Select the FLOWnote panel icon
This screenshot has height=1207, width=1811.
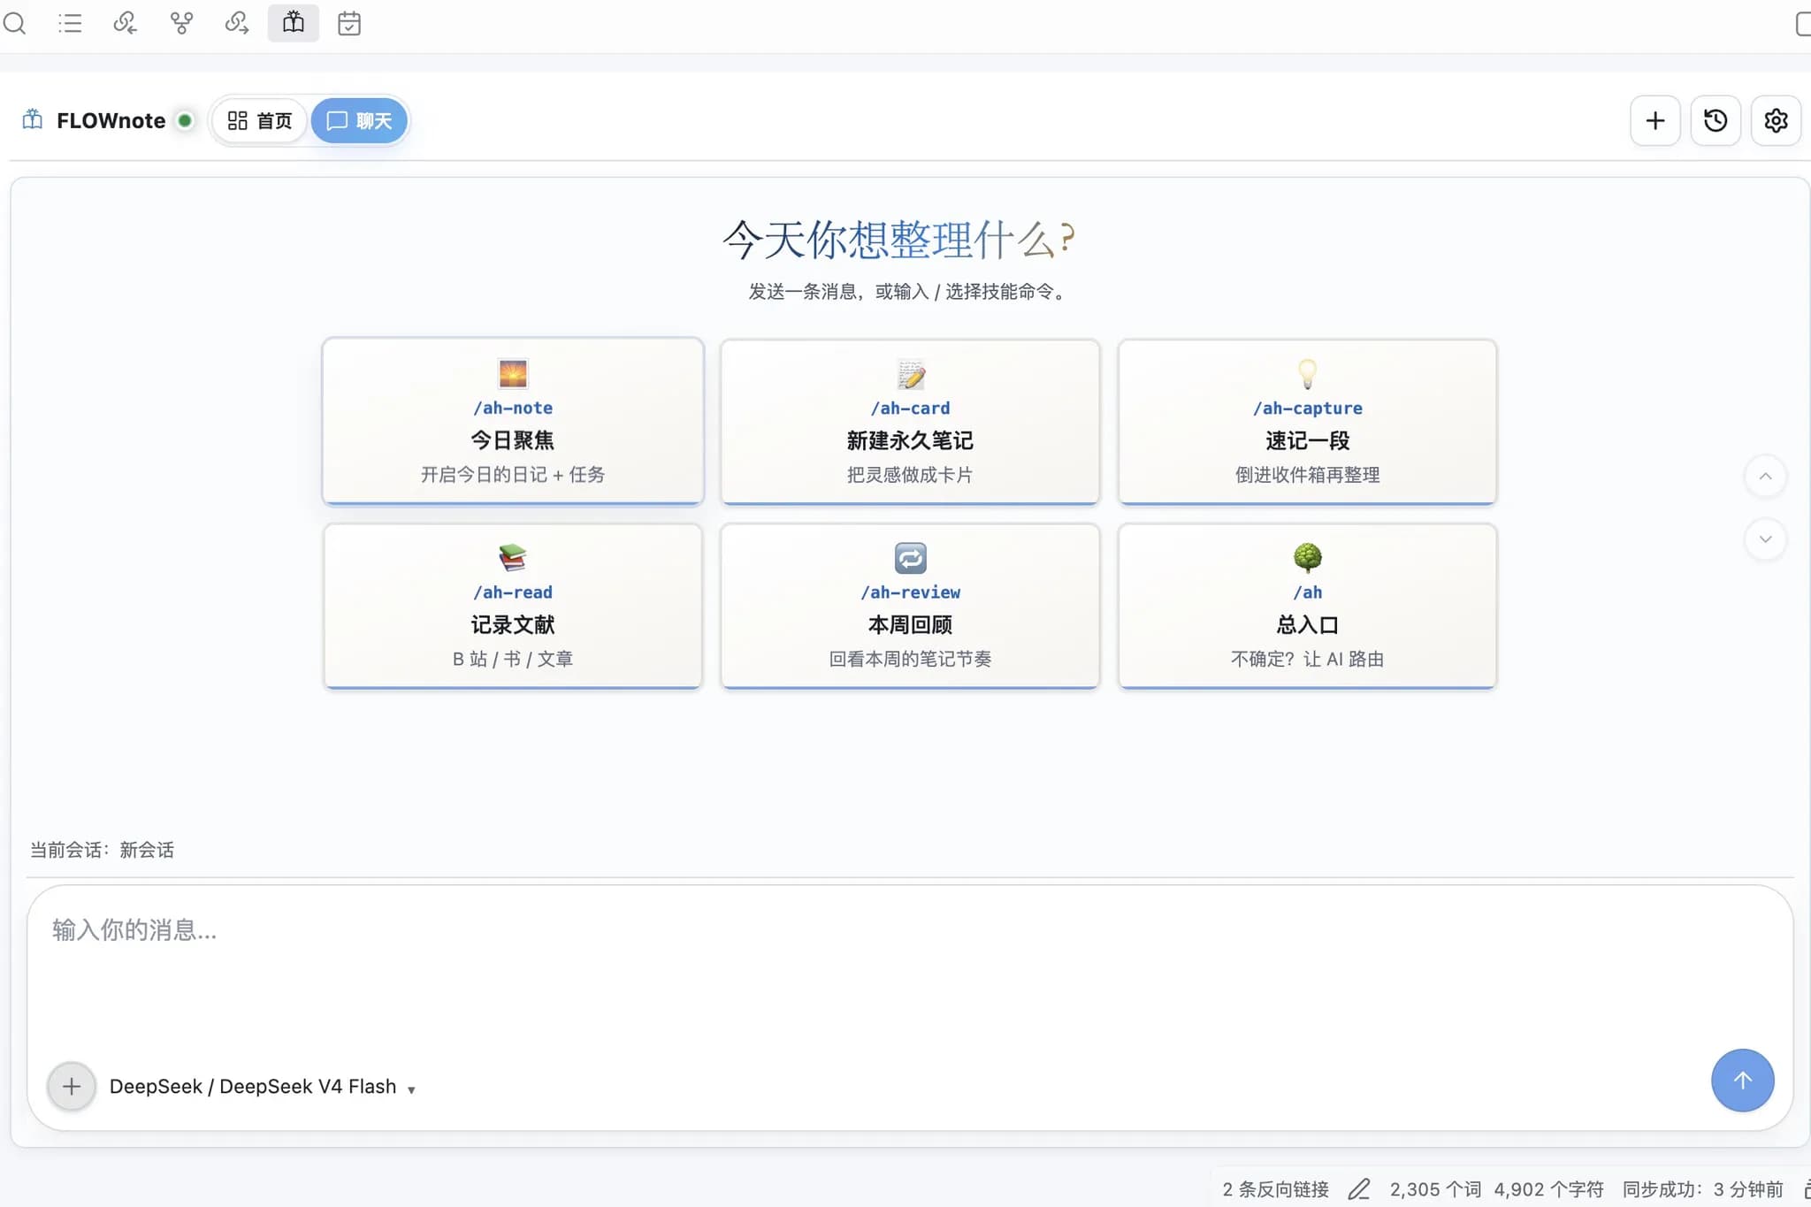coord(294,23)
